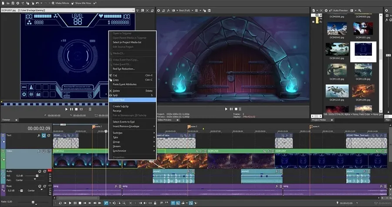Adjust the Rate slider below track list
Image resolution: width=392 pixels, height=207 pixels.
33,202
